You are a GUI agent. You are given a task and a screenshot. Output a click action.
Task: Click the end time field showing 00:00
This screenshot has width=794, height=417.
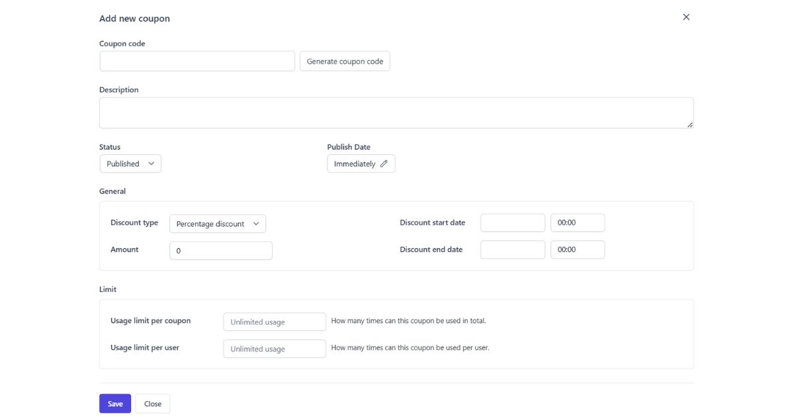tap(577, 250)
